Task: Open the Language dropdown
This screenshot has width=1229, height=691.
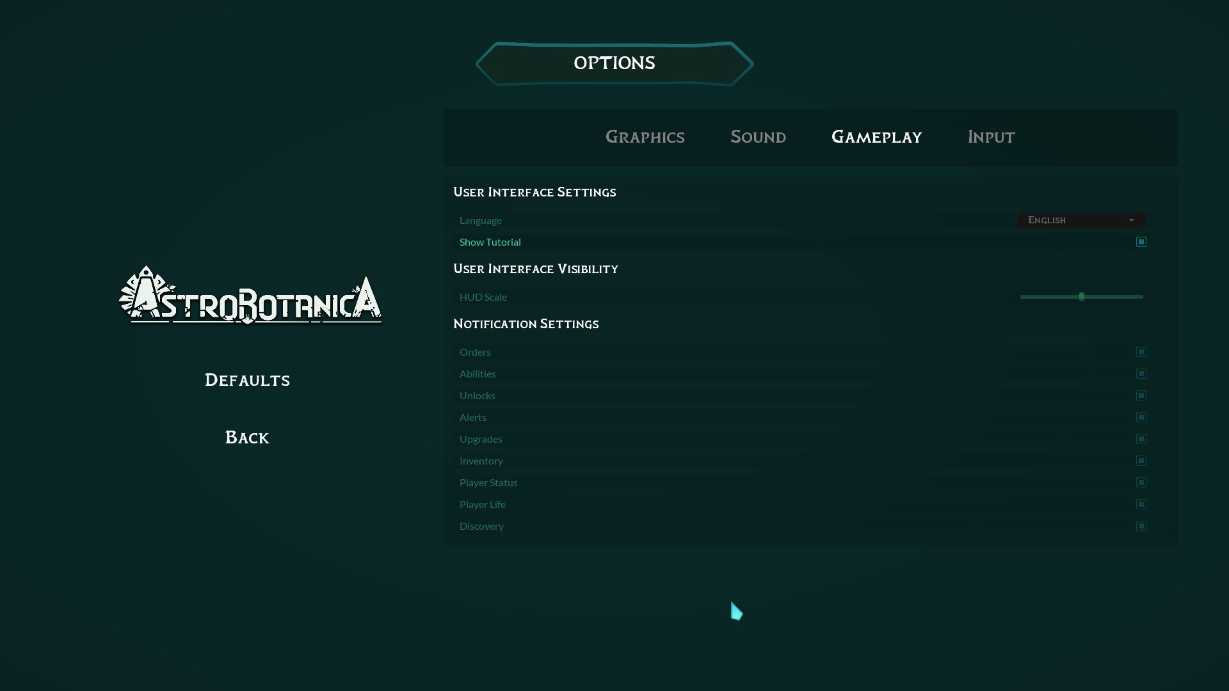Action: [x=1075, y=220]
